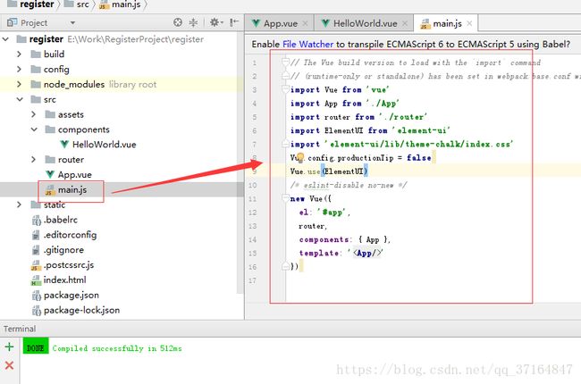Close the App.vue tab
This screenshot has height=384, width=581.
coord(305,23)
